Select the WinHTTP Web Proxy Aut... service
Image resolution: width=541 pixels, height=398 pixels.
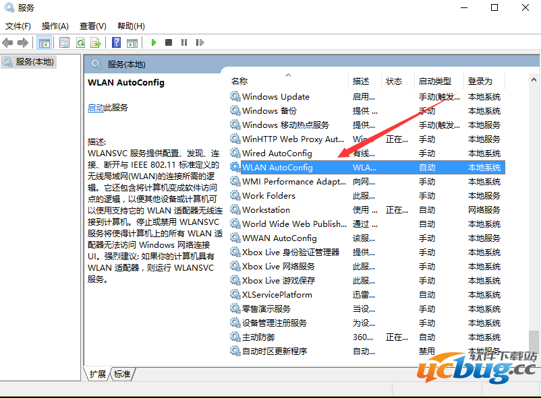coord(293,139)
